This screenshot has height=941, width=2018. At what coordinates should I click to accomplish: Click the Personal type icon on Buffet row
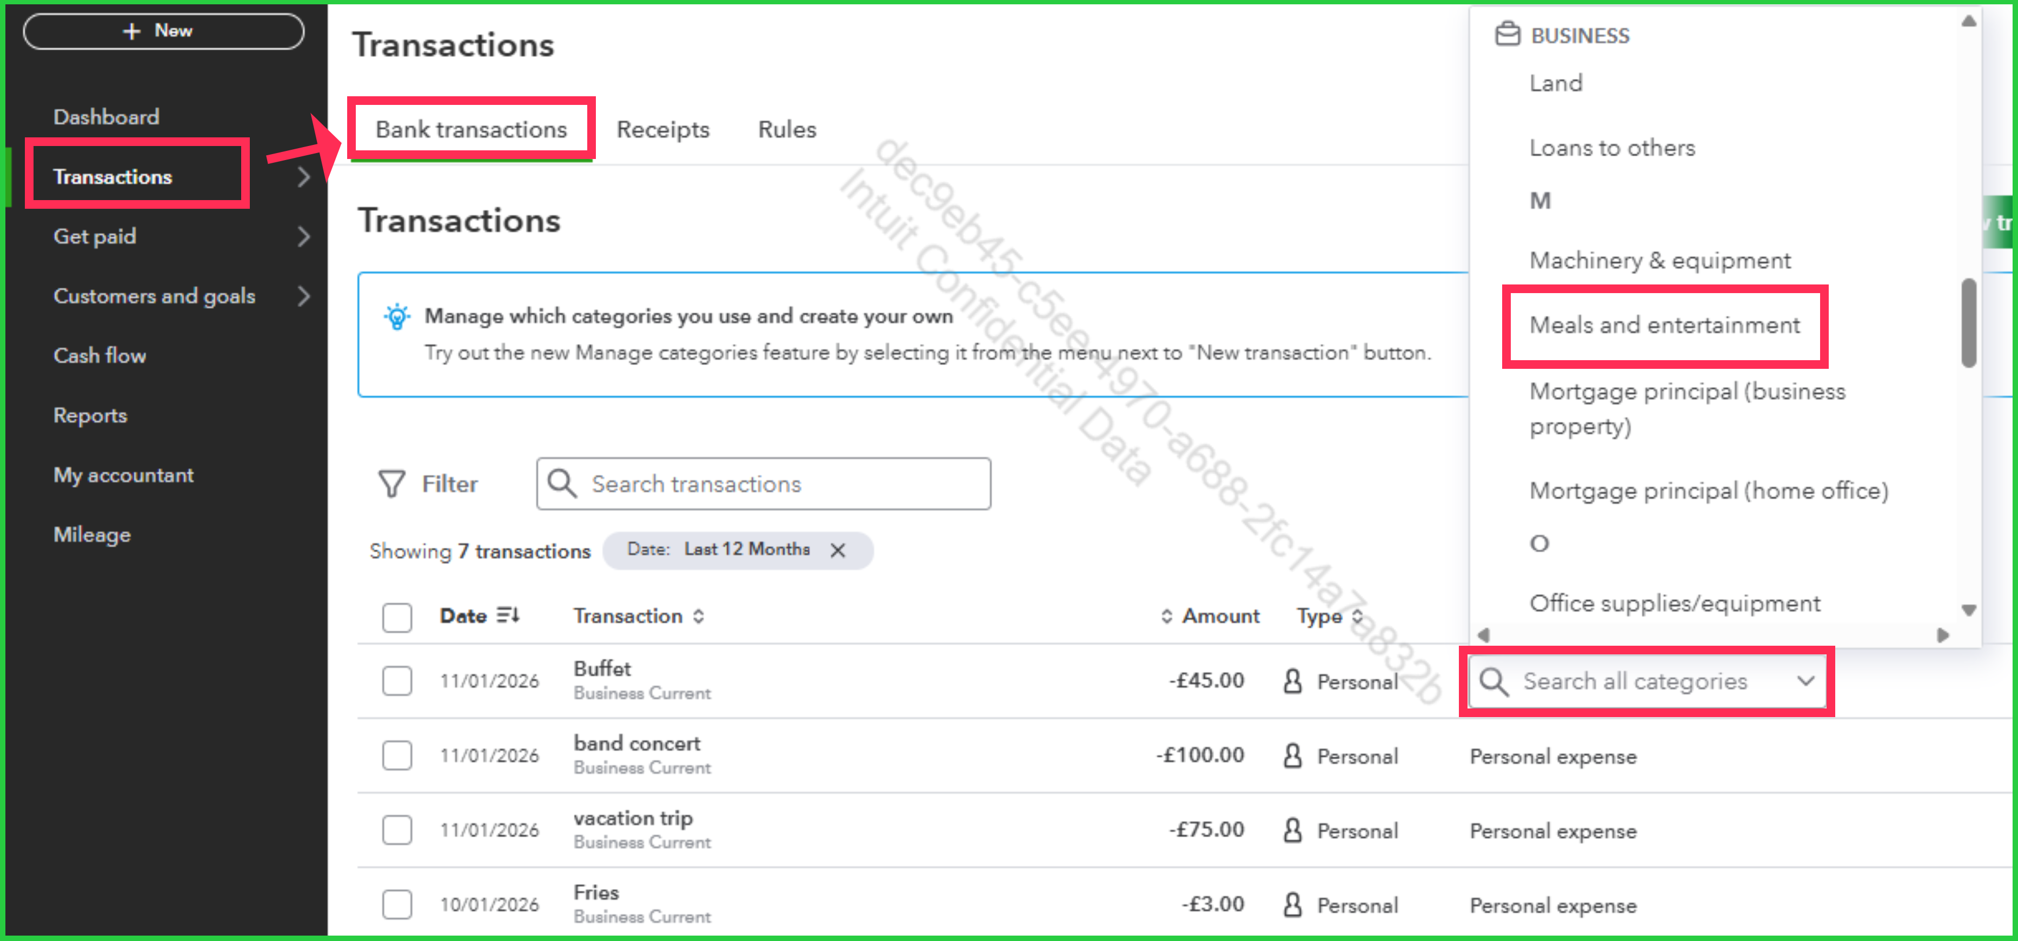[x=1292, y=681]
